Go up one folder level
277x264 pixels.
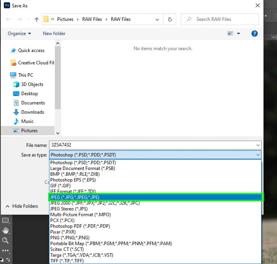pos(37,19)
